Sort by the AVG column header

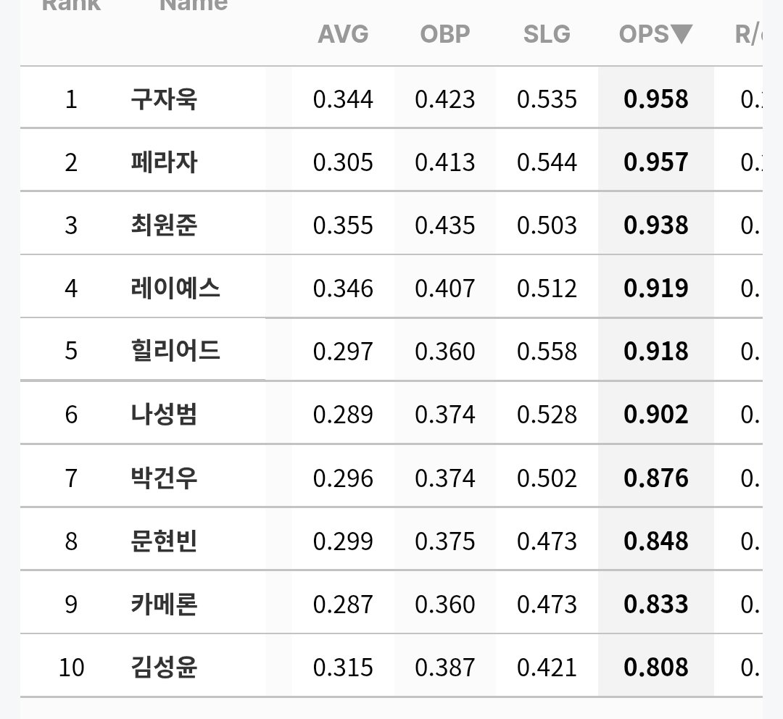point(344,34)
